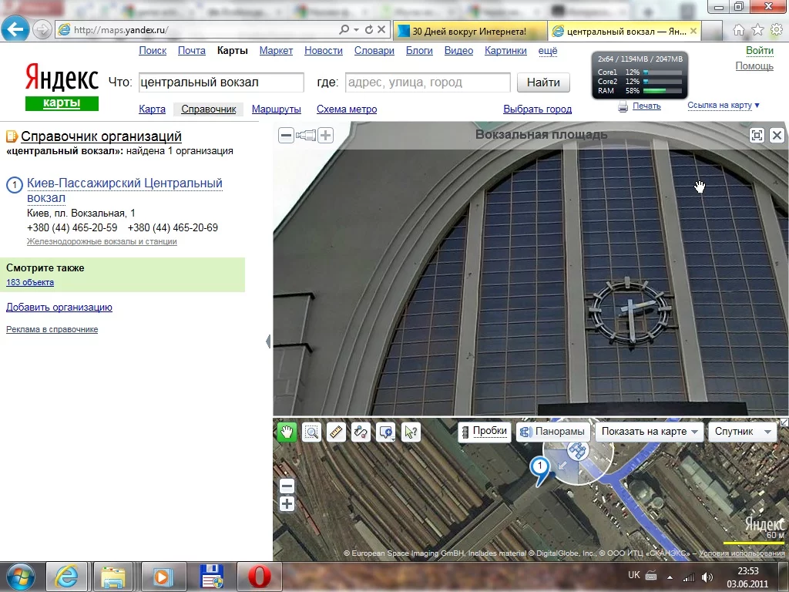Click the Найти search button
This screenshot has width=789, height=592.
[x=543, y=82]
